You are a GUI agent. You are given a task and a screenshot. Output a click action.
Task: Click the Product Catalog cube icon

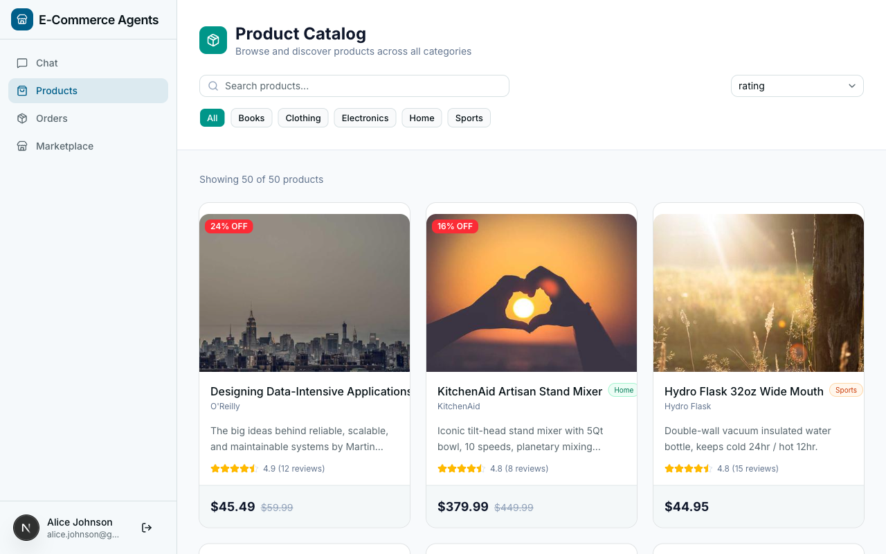tap(213, 40)
